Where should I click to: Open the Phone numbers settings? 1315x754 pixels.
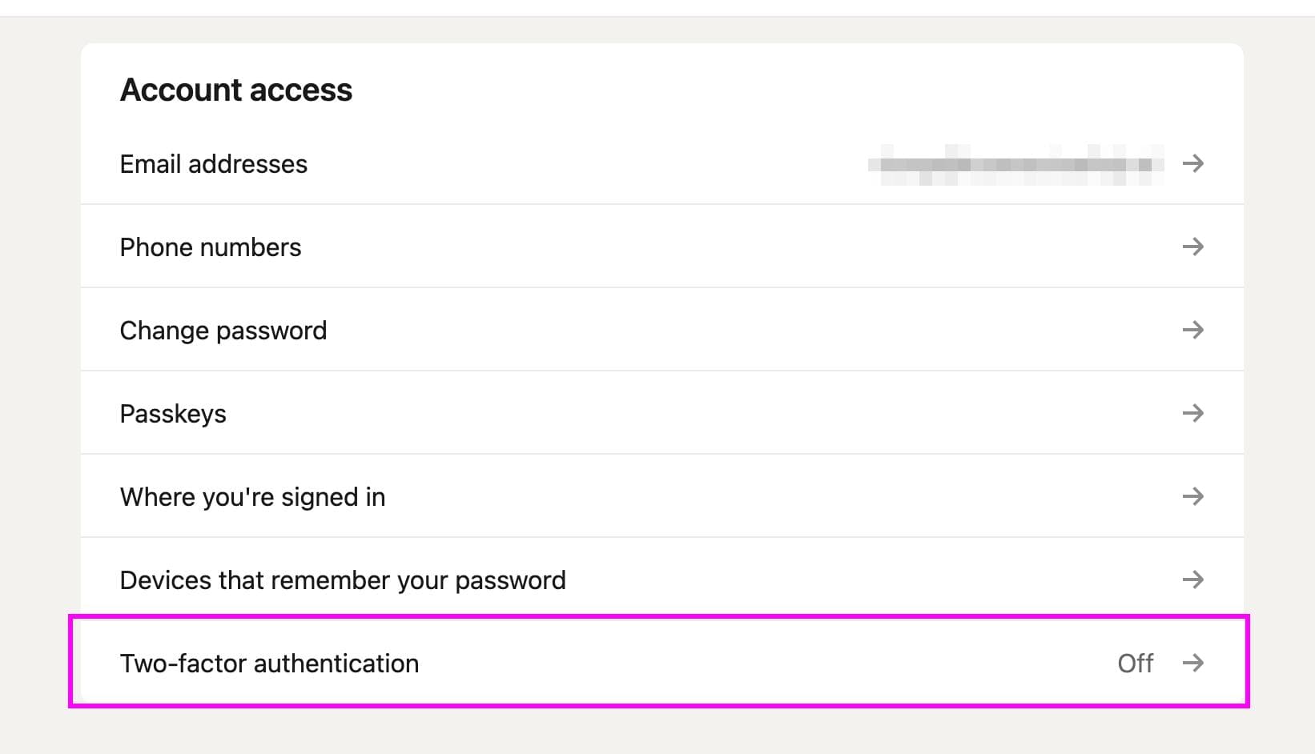pos(210,247)
